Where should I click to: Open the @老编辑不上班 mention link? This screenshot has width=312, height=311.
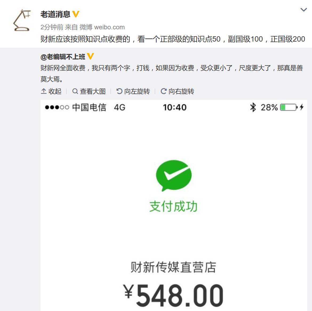(x=63, y=57)
